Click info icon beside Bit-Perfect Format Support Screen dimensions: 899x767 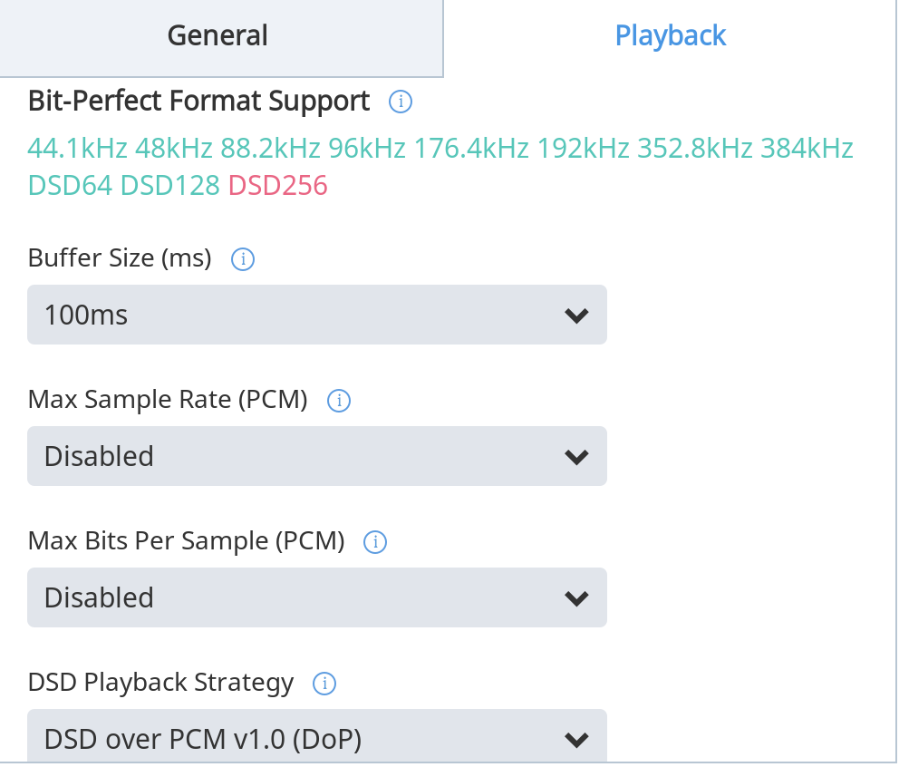(401, 102)
